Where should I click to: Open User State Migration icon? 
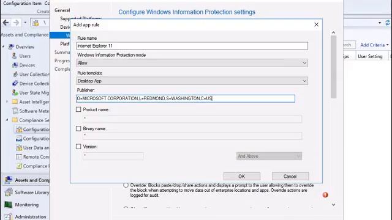coord(15,92)
